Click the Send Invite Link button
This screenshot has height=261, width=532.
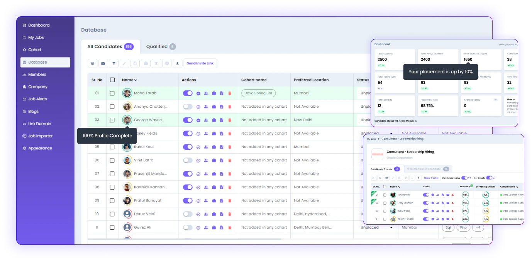[x=200, y=63]
